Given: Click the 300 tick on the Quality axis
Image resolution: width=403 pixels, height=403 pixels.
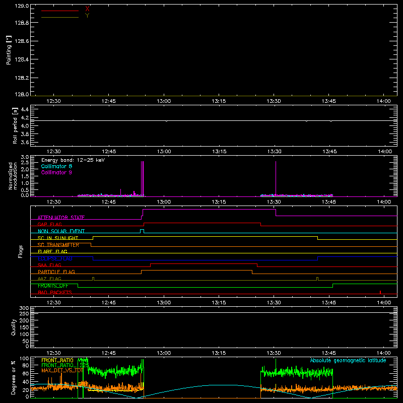Looking at the screenshot, I should pyautogui.click(x=24, y=308).
